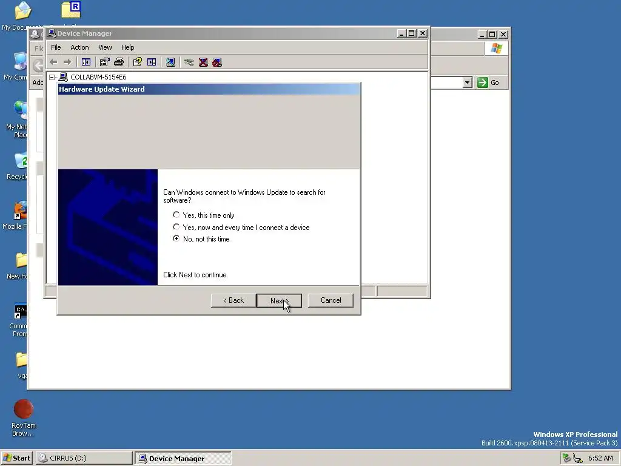Click the Uninstall device toolbar icon

203,62
